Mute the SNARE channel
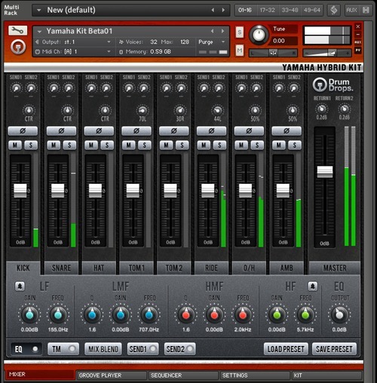The height and width of the screenshot is (383, 377). (54, 145)
